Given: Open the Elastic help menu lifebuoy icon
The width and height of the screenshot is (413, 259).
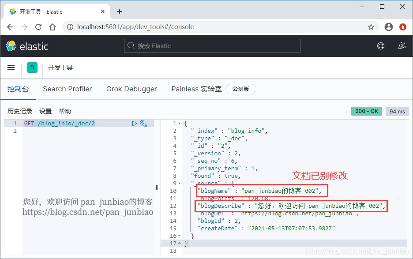Looking at the screenshot, I should coord(381,46).
